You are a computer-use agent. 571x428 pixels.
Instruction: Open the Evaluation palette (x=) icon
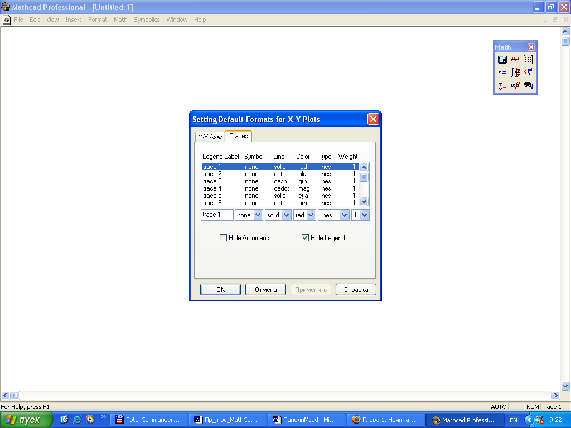(x=502, y=72)
